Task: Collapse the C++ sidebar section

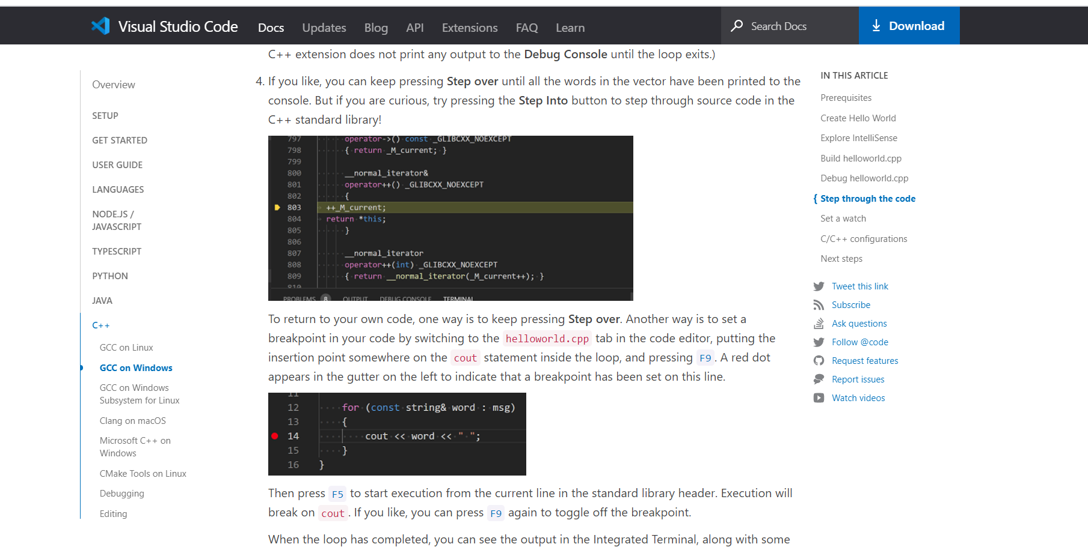Action: click(100, 325)
